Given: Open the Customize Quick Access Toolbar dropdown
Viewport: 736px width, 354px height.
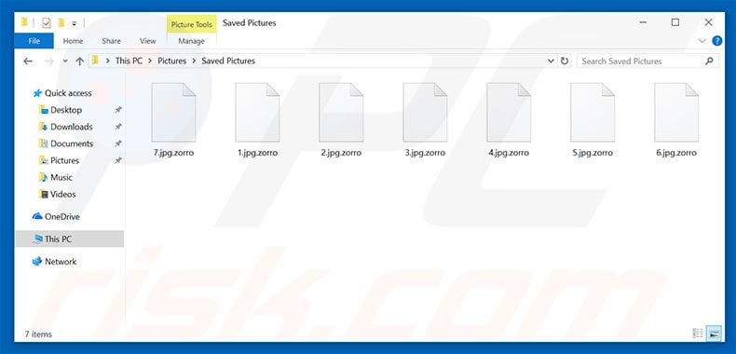Looking at the screenshot, I should point(75,23).
